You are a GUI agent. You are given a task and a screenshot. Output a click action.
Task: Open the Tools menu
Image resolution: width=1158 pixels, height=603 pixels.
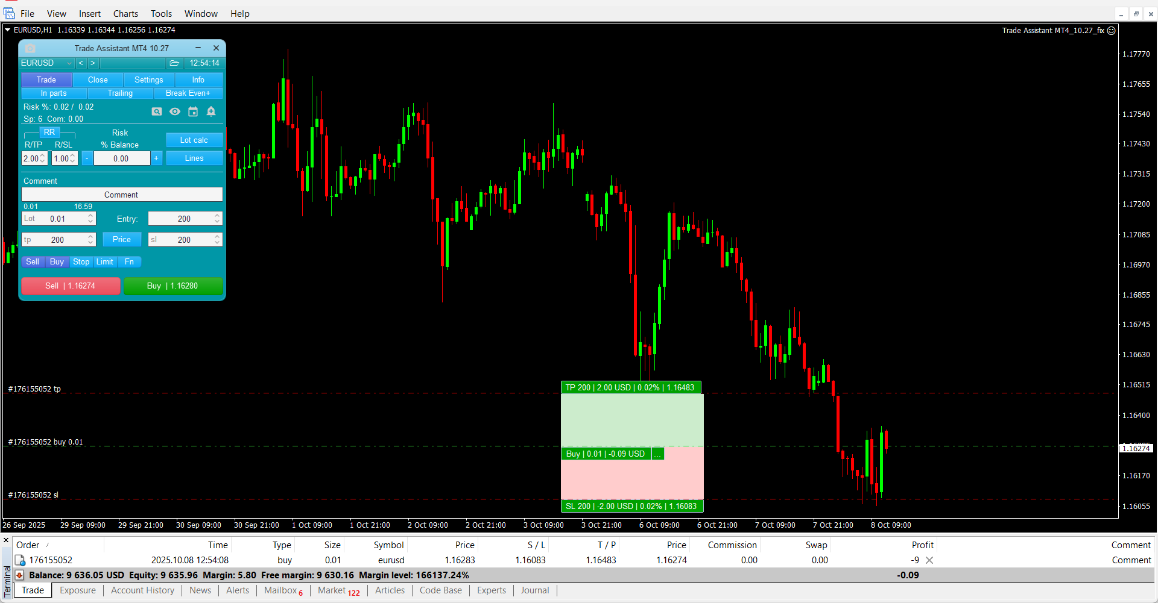(x=161, y=13)
